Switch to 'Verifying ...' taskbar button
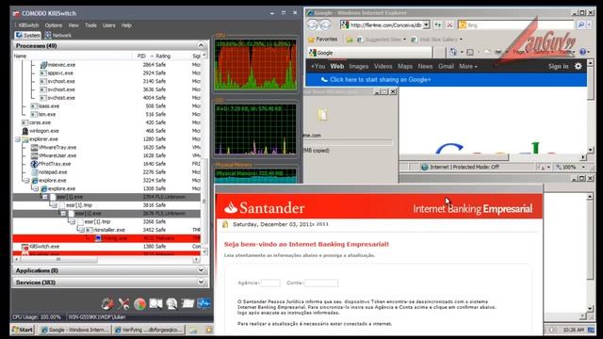 [149, 330]
